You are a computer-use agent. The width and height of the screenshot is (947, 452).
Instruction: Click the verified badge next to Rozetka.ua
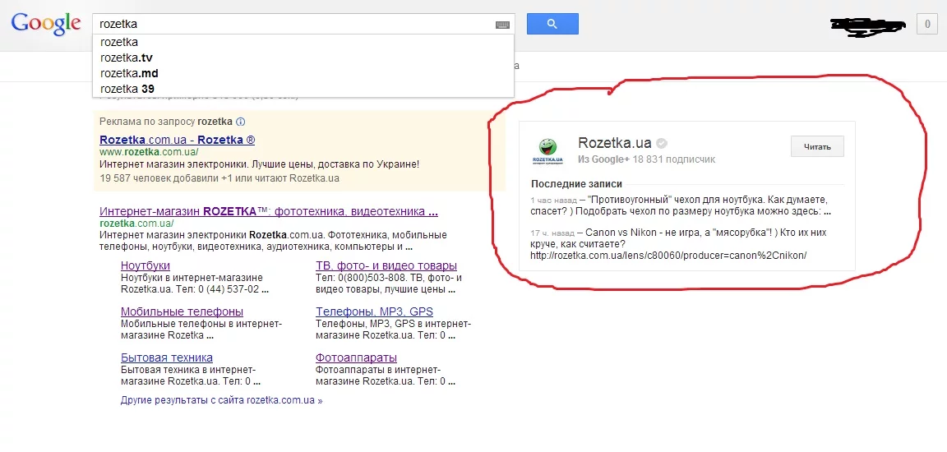coord(662,143)
